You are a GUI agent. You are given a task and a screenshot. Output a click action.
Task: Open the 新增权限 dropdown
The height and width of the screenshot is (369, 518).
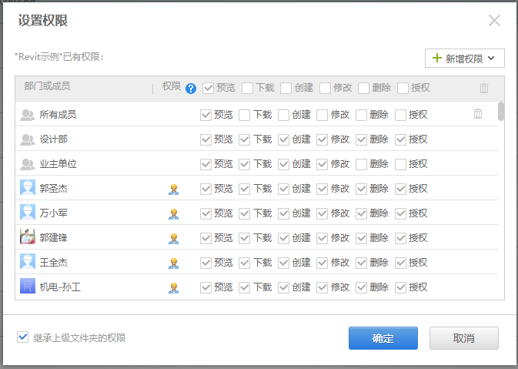click(465, 58)
